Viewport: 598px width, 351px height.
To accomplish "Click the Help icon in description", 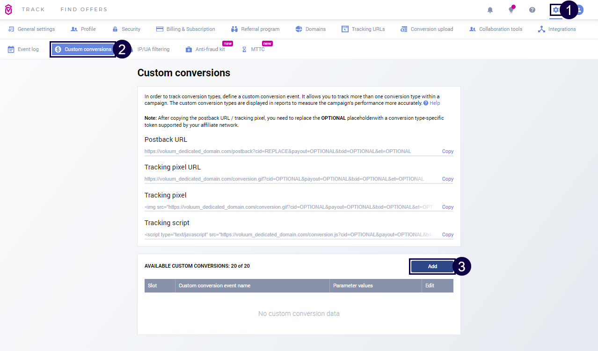I will pyautogui.click(x=426, y=103).
